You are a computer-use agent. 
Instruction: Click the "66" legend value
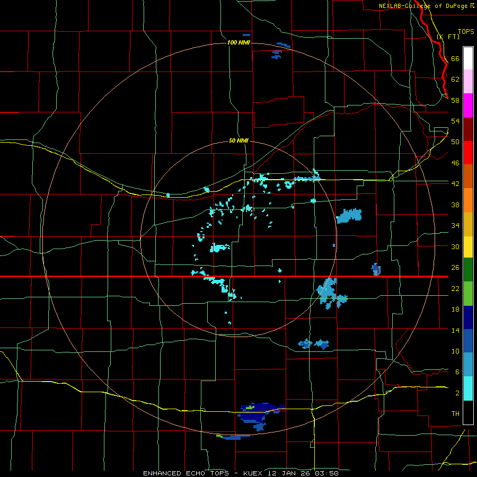click(455, 58)
